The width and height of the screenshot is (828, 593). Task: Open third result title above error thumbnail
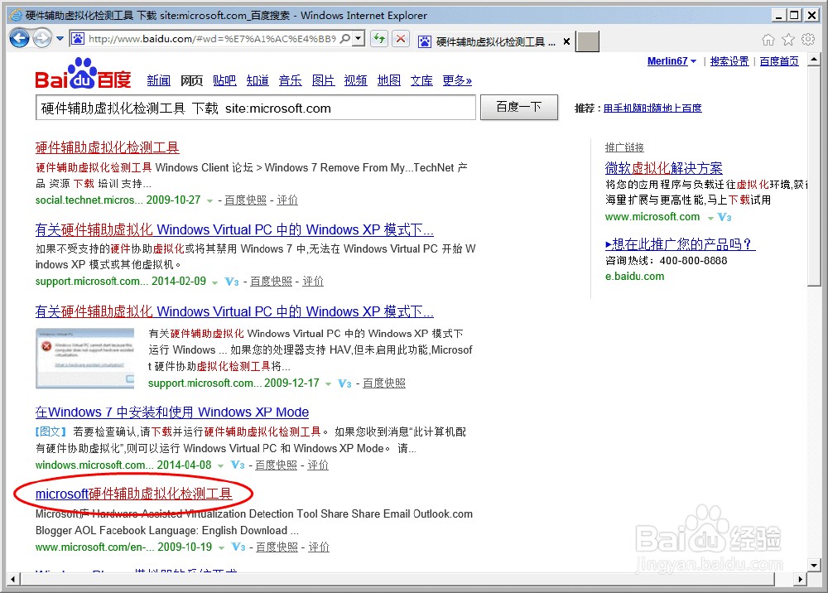(x=234, y=311)
